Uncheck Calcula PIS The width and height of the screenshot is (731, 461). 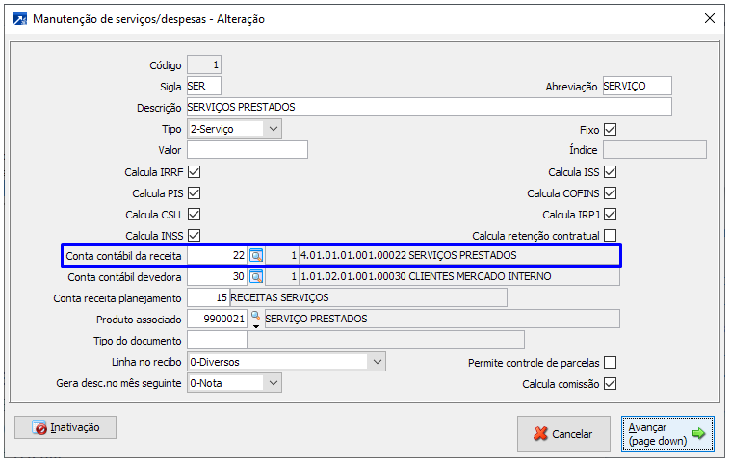(x=194, y=192)
